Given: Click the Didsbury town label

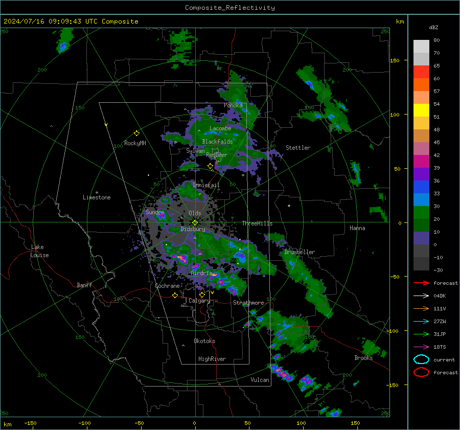Looking at the screenshot, I should tap(193, 229).
